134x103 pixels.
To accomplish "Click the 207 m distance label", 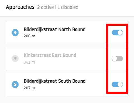I will coord(29,88).
